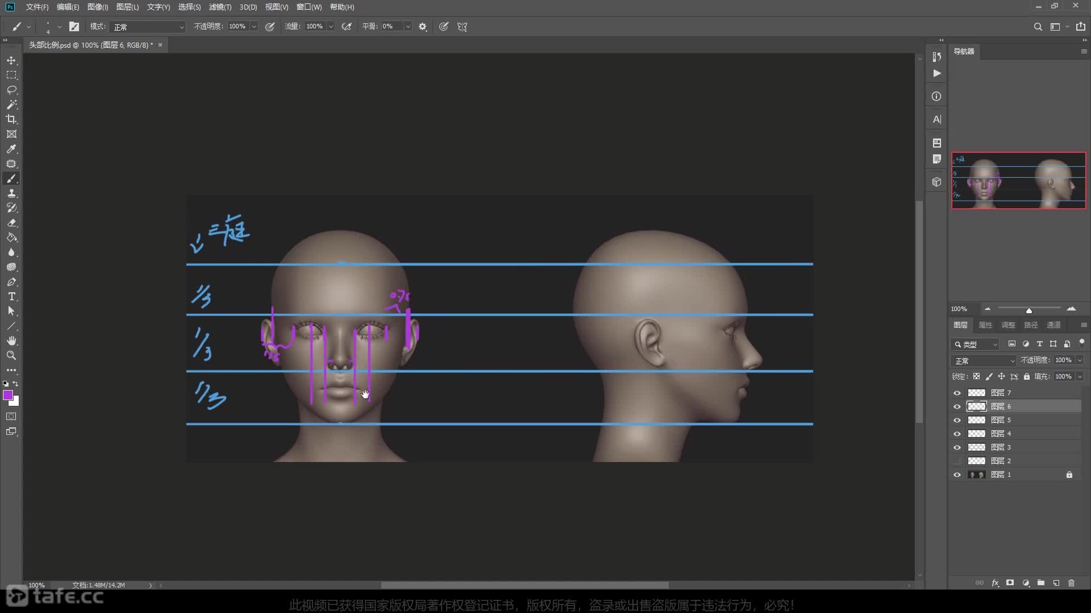Create new group folder button
The width and height of the screenshot is (1091, 613).
click(x=1040, y=583)
